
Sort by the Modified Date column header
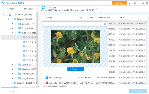pos(103,18)
